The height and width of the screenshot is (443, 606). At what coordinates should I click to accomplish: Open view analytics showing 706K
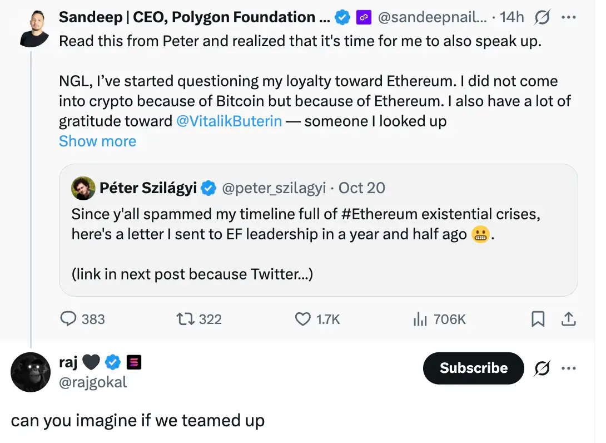point(419,319)
